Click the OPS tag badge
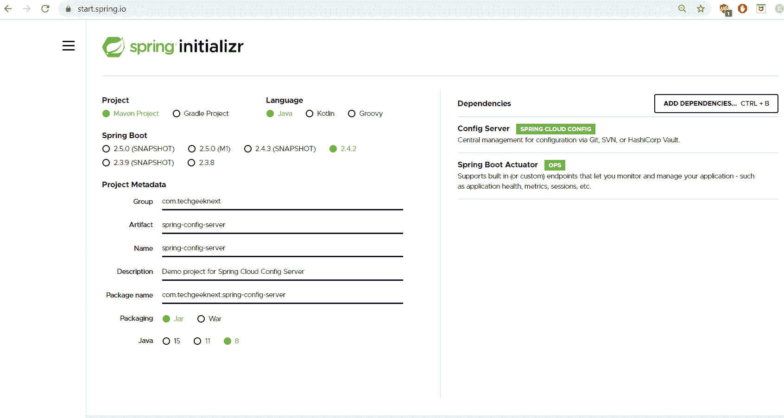 (x=555, y=165)
